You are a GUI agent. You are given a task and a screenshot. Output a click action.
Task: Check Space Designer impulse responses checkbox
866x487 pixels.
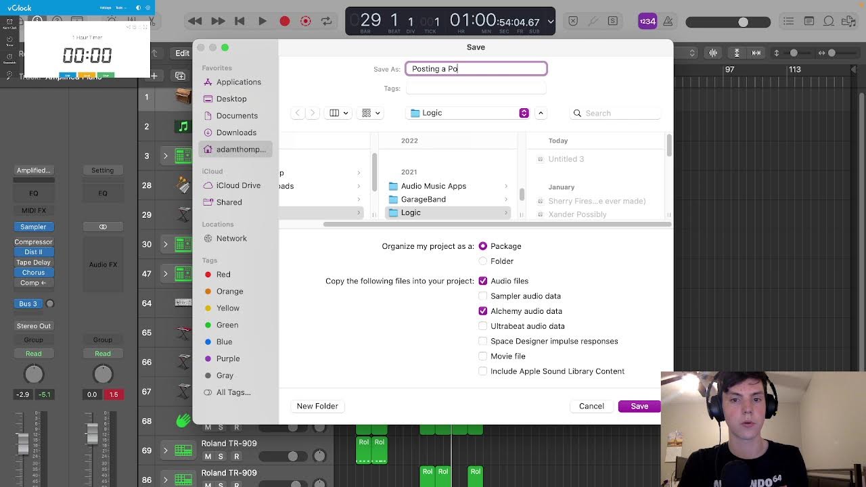483,341
